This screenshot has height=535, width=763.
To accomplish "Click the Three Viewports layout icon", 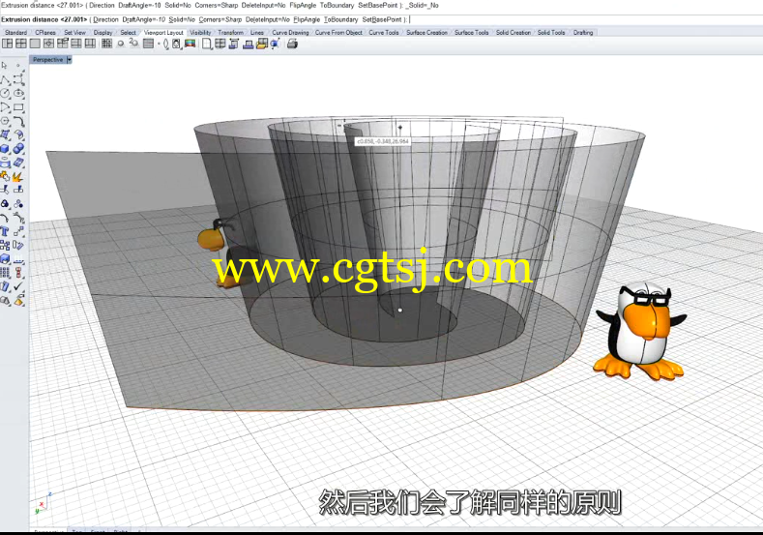I will pyautogui.click(x=8, y=44).
